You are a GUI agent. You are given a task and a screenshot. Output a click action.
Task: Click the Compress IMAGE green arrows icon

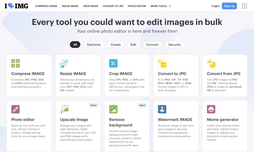pyautogui.click(x=15, y=63)
